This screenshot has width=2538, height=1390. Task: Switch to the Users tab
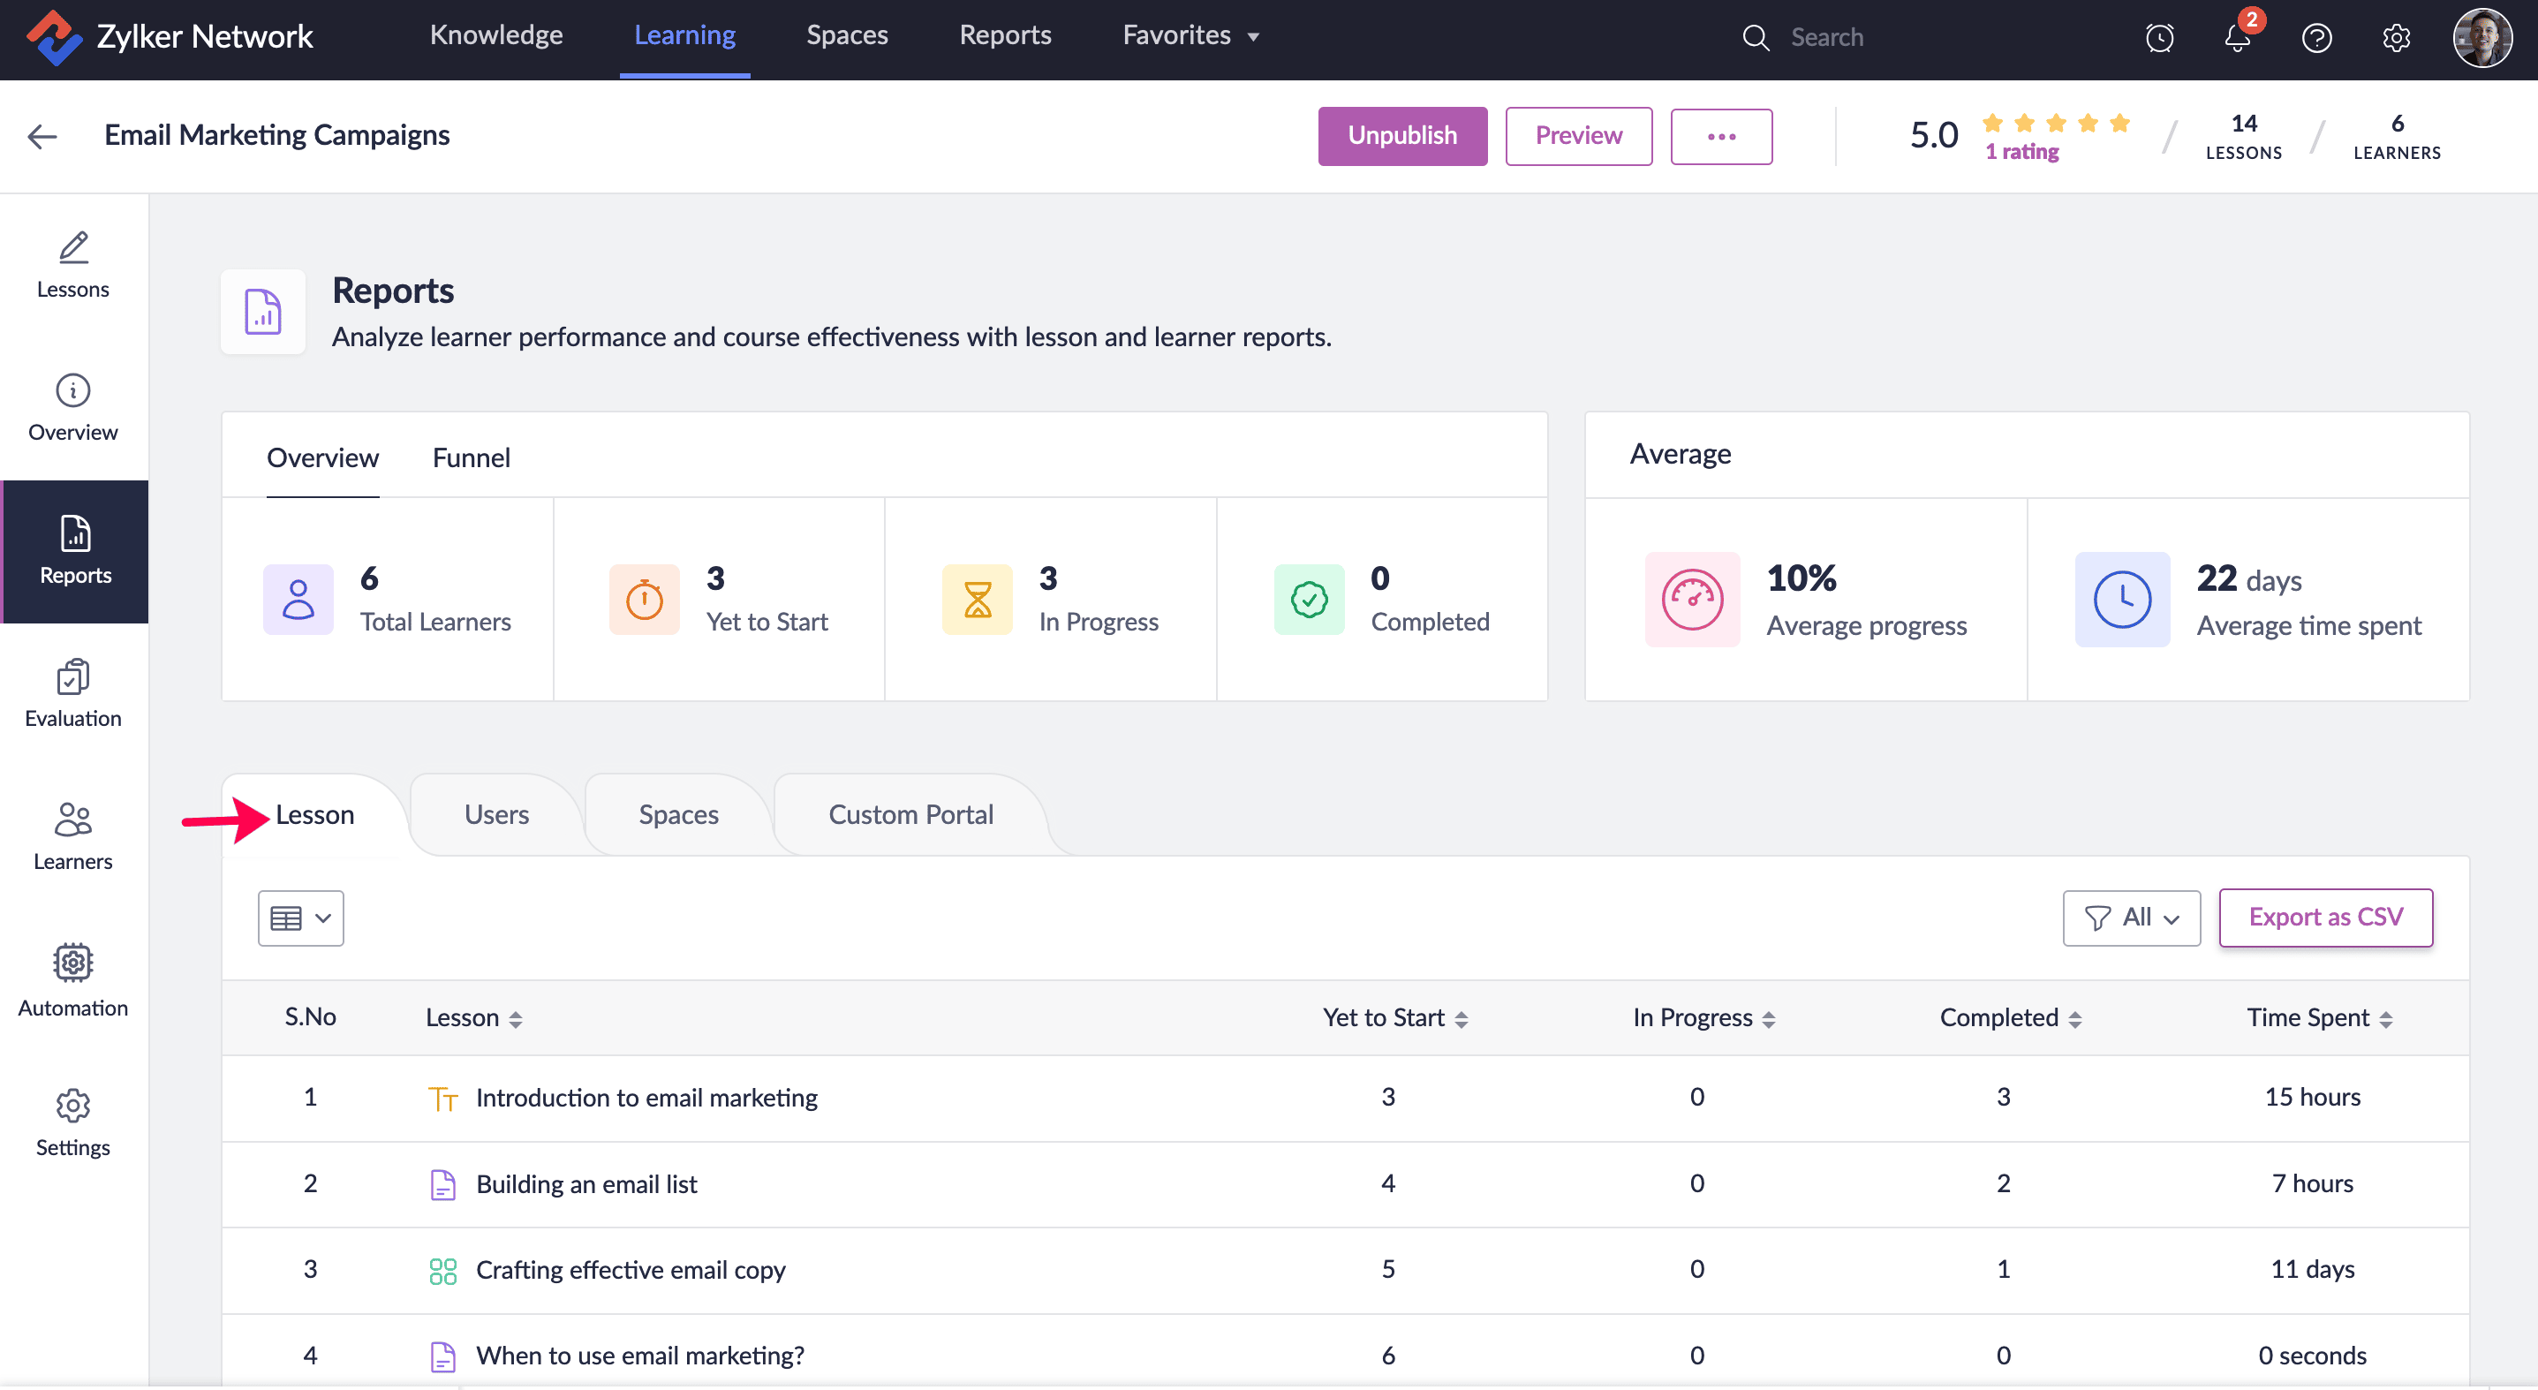496,815
